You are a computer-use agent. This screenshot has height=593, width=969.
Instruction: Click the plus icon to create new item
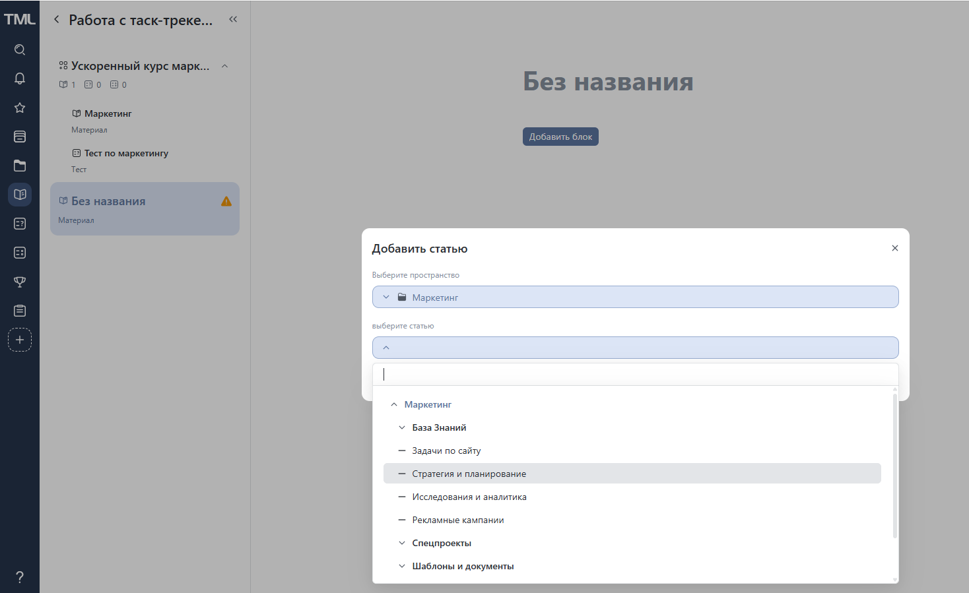[20, 340]
